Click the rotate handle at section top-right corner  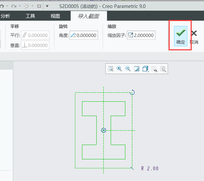coord(132,92)
